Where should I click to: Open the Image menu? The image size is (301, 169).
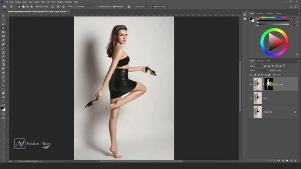18,2
